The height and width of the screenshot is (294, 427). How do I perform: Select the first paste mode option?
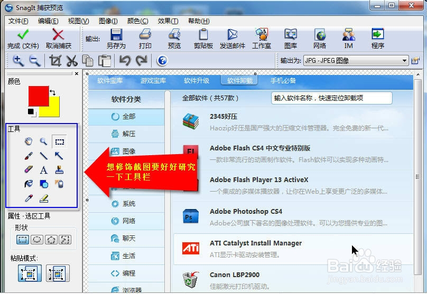click(30, 273)
